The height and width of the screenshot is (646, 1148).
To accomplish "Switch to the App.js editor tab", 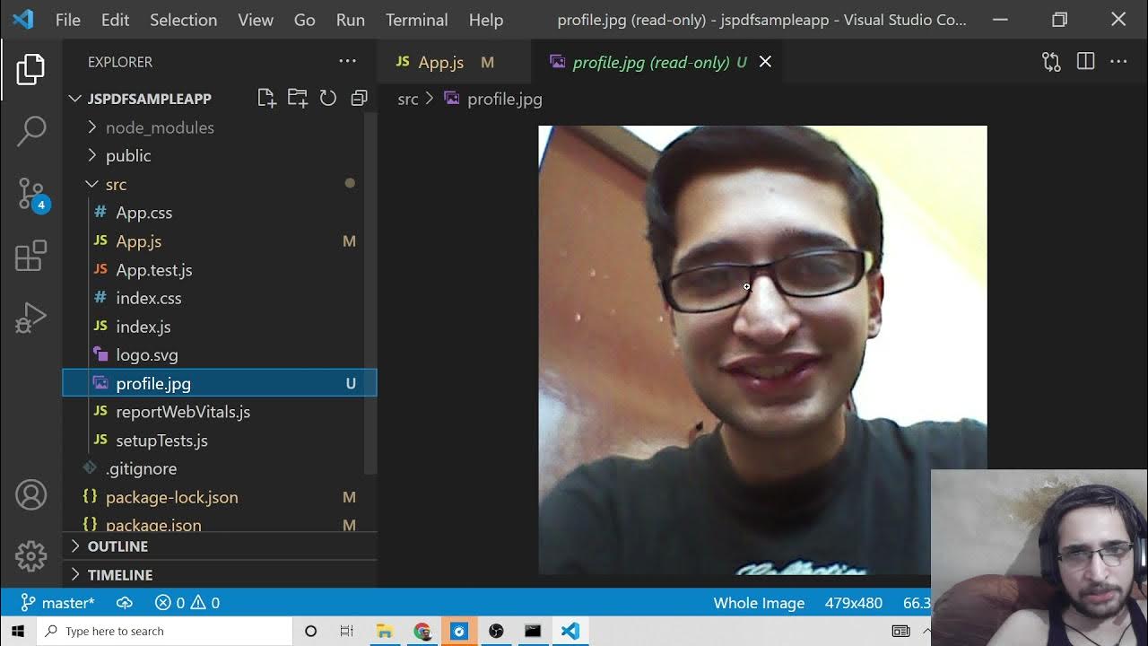I will point(440,63).
